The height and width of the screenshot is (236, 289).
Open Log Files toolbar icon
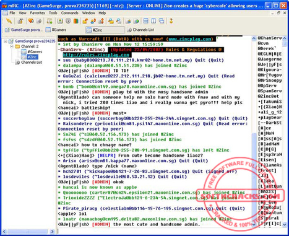(119, 21)
